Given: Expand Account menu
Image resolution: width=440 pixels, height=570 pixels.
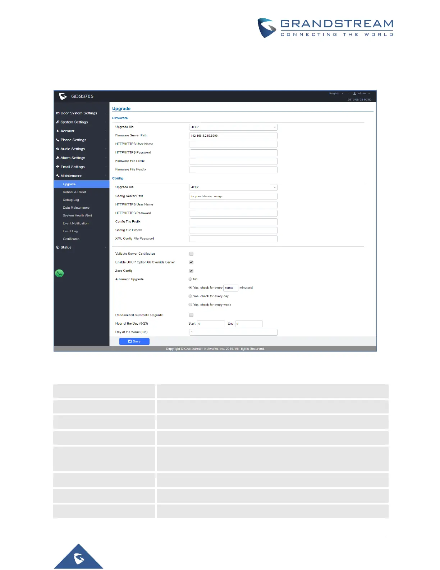Looking at the screenshot, I should [x=82, y=131].
